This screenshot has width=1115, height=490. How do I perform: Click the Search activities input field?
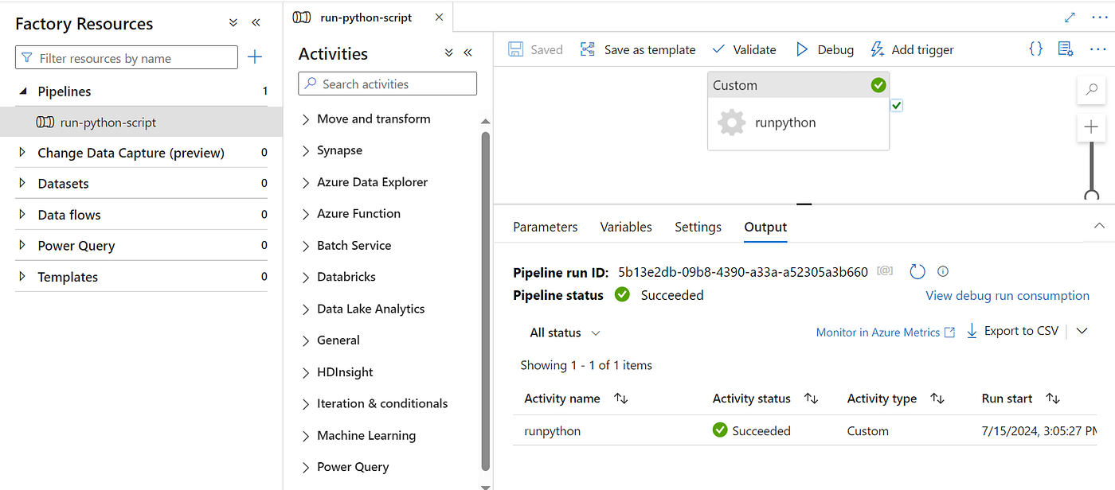point(396,84)
